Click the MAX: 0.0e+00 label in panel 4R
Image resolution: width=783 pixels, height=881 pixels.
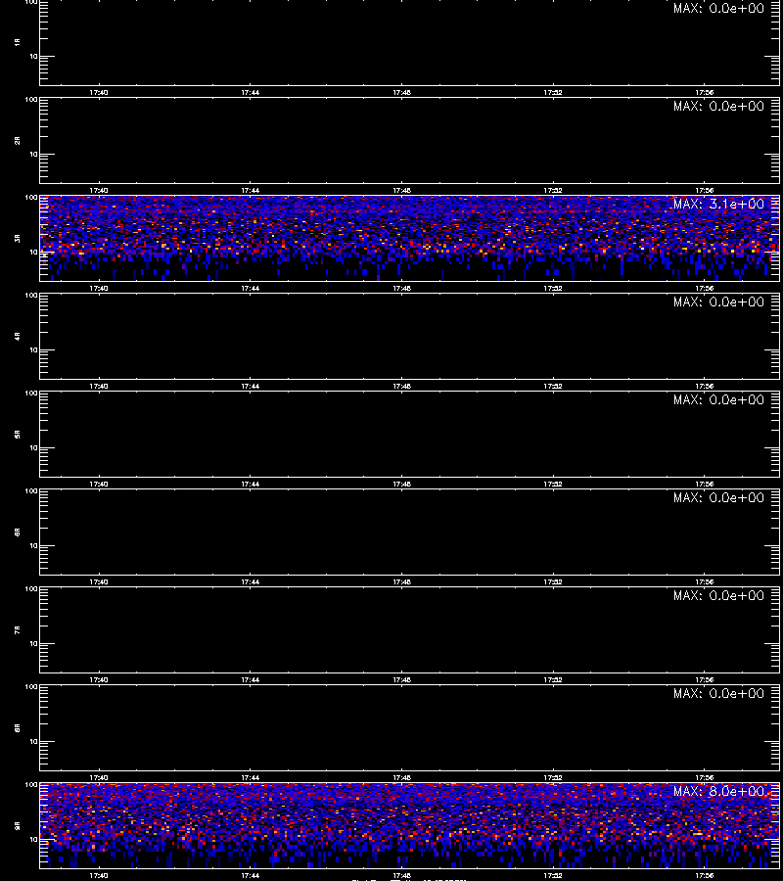point(718,301)
